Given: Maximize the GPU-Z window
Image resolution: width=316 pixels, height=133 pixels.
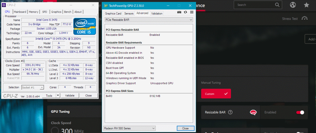Looking at the screenshot, I should tap(179, 6).
